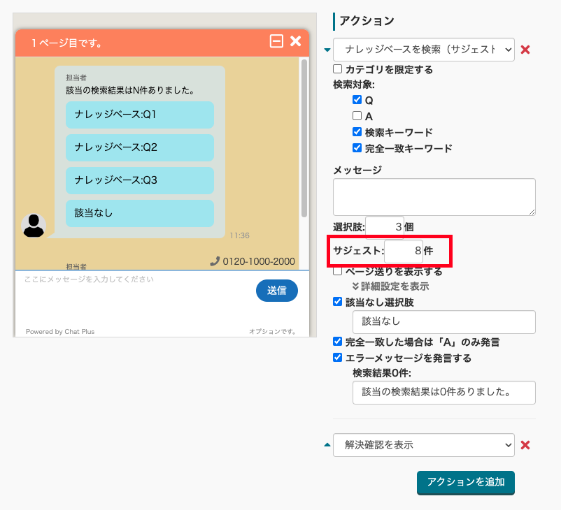Close the chat preview with X icon
This screenshot has width=561, height=510.
pos(296,42)
